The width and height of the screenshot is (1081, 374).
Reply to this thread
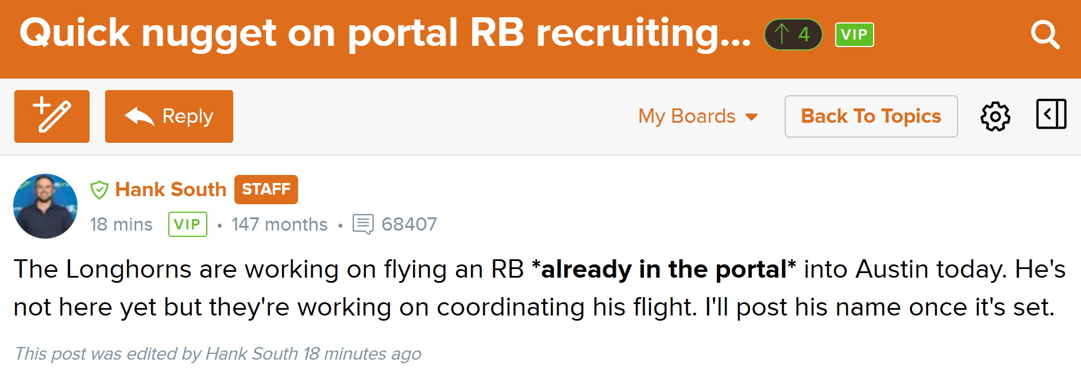click(x=169, y=116)
